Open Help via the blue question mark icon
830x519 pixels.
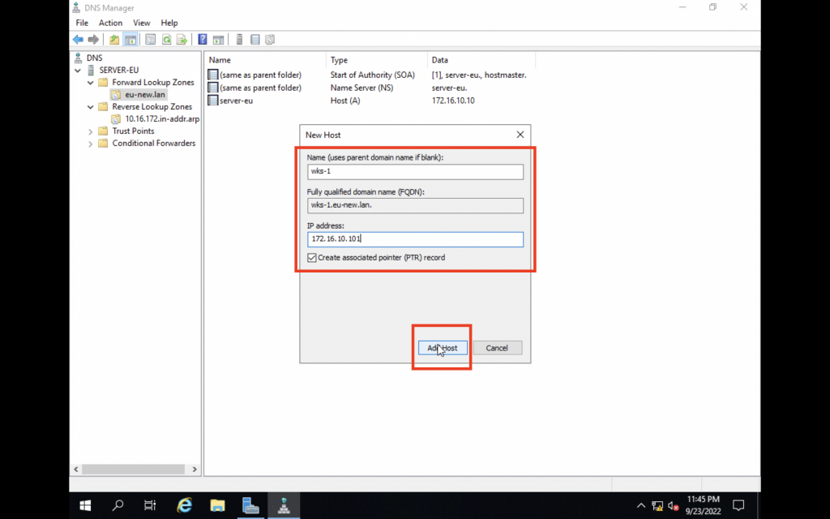(202, 39)
